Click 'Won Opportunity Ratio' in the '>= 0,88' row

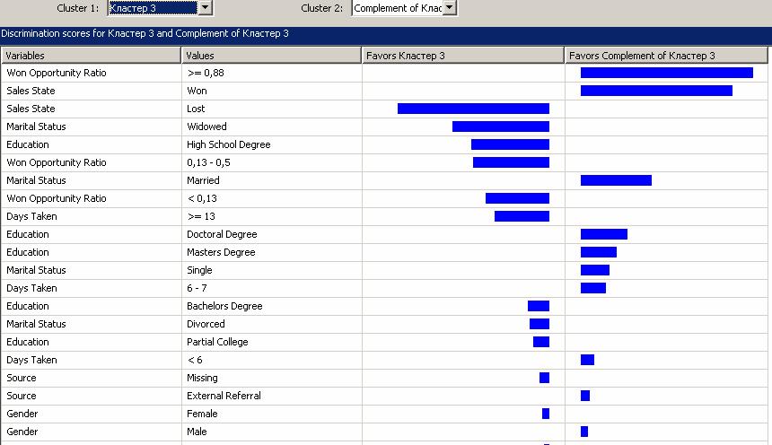[x=57, y=73]
